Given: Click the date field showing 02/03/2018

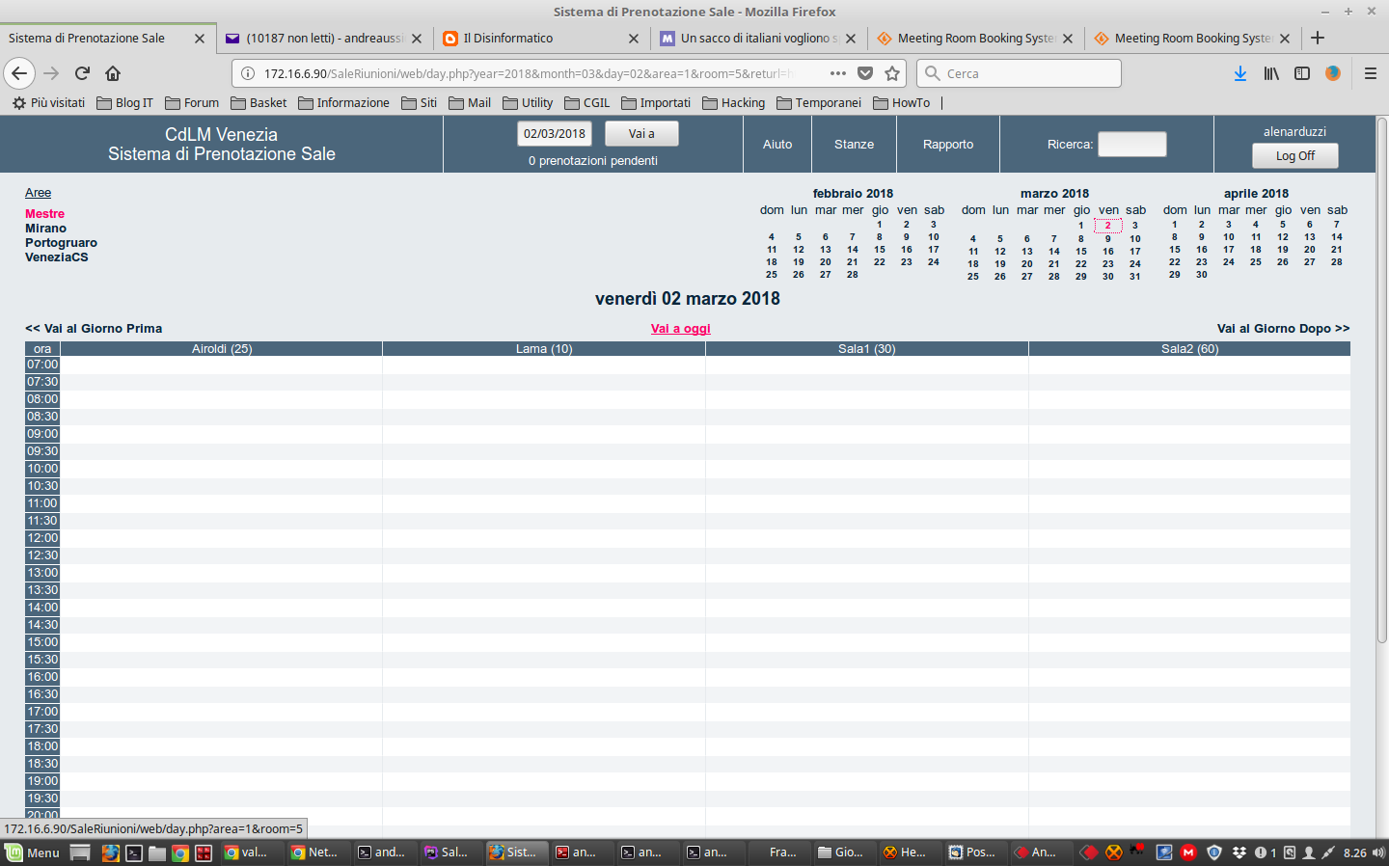Looking at the screenshot, I should coord(555,134).
